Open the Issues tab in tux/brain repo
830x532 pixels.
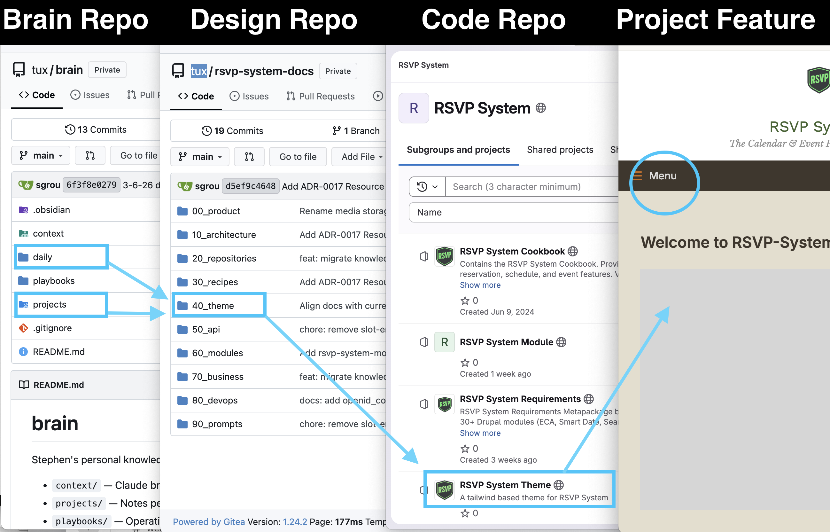click(x=90, y=95)
